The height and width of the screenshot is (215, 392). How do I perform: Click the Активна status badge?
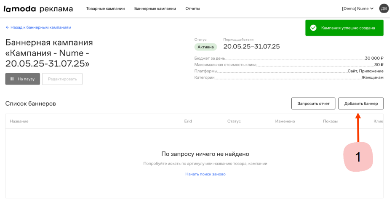click(x=205, y=47)
